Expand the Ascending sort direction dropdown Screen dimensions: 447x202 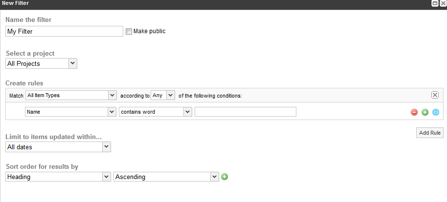click(x=166, y=177)
